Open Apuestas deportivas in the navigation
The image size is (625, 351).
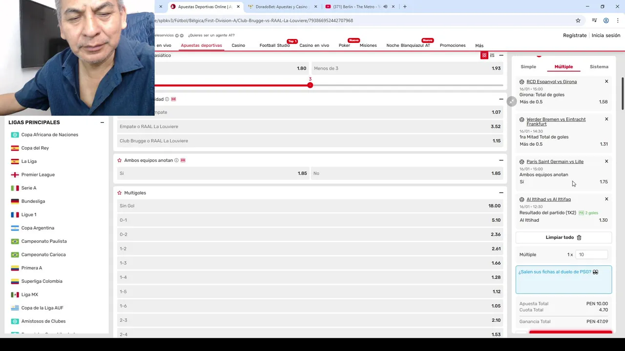(x=201, y=45)
